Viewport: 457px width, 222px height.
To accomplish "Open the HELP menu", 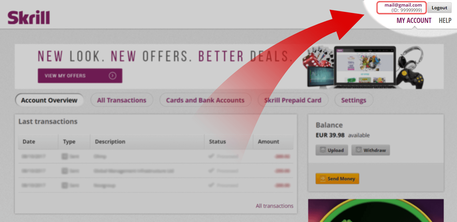I will click(x=445, y=21).
